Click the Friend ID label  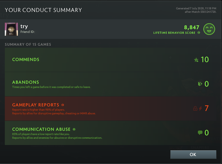tap(28, 32)
